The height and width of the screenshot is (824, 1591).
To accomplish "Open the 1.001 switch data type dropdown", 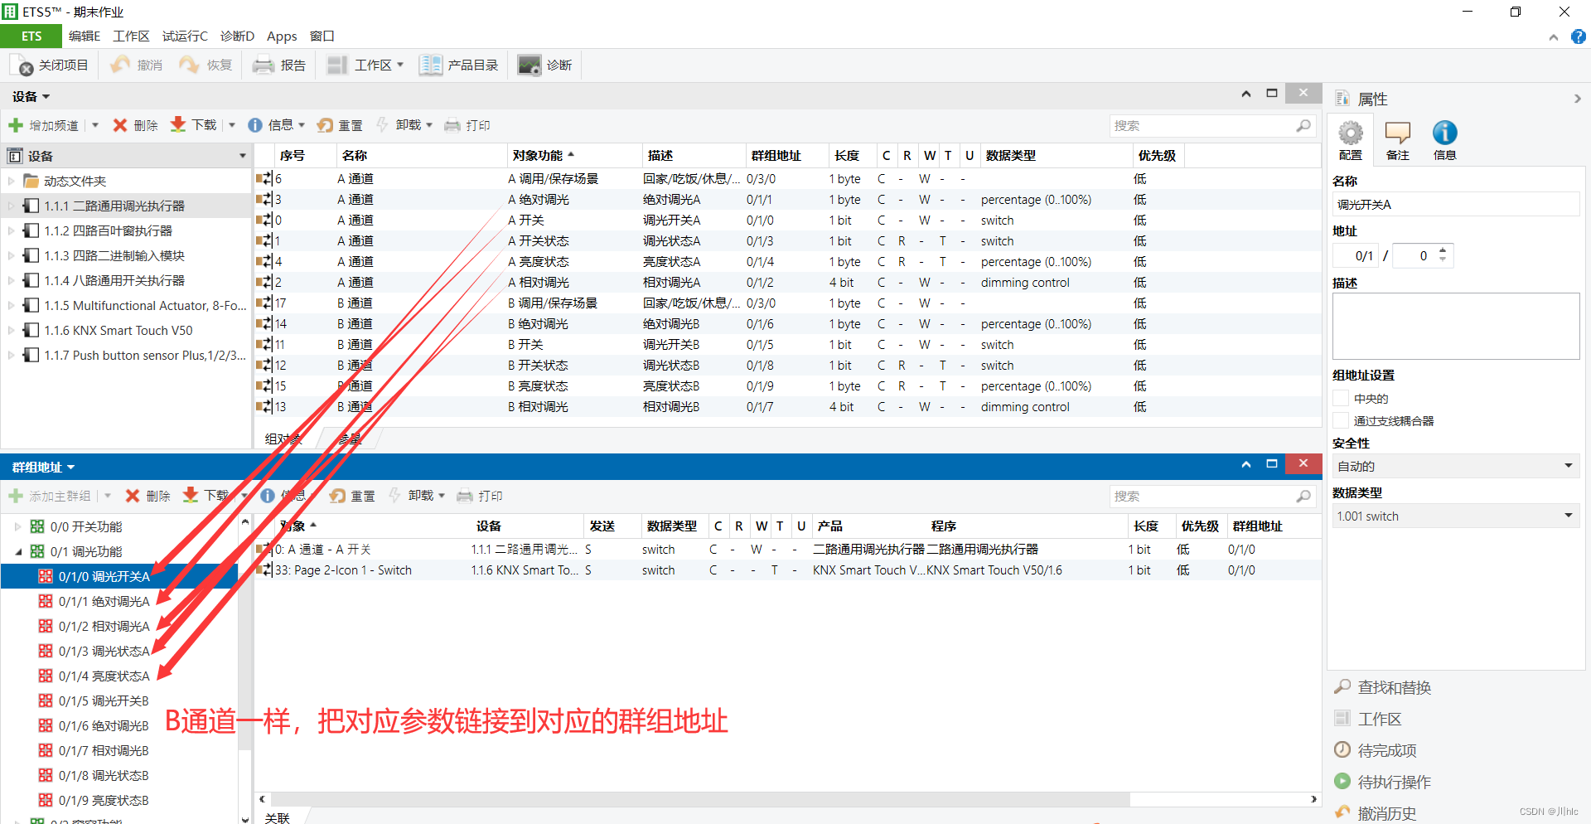I will (1568, 516).
